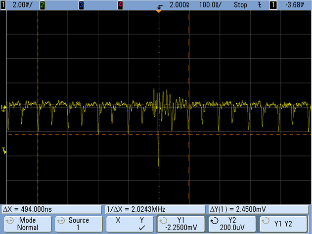Select the checked Y cursor option
312x234 pixels.
click(x=142, y=224)
